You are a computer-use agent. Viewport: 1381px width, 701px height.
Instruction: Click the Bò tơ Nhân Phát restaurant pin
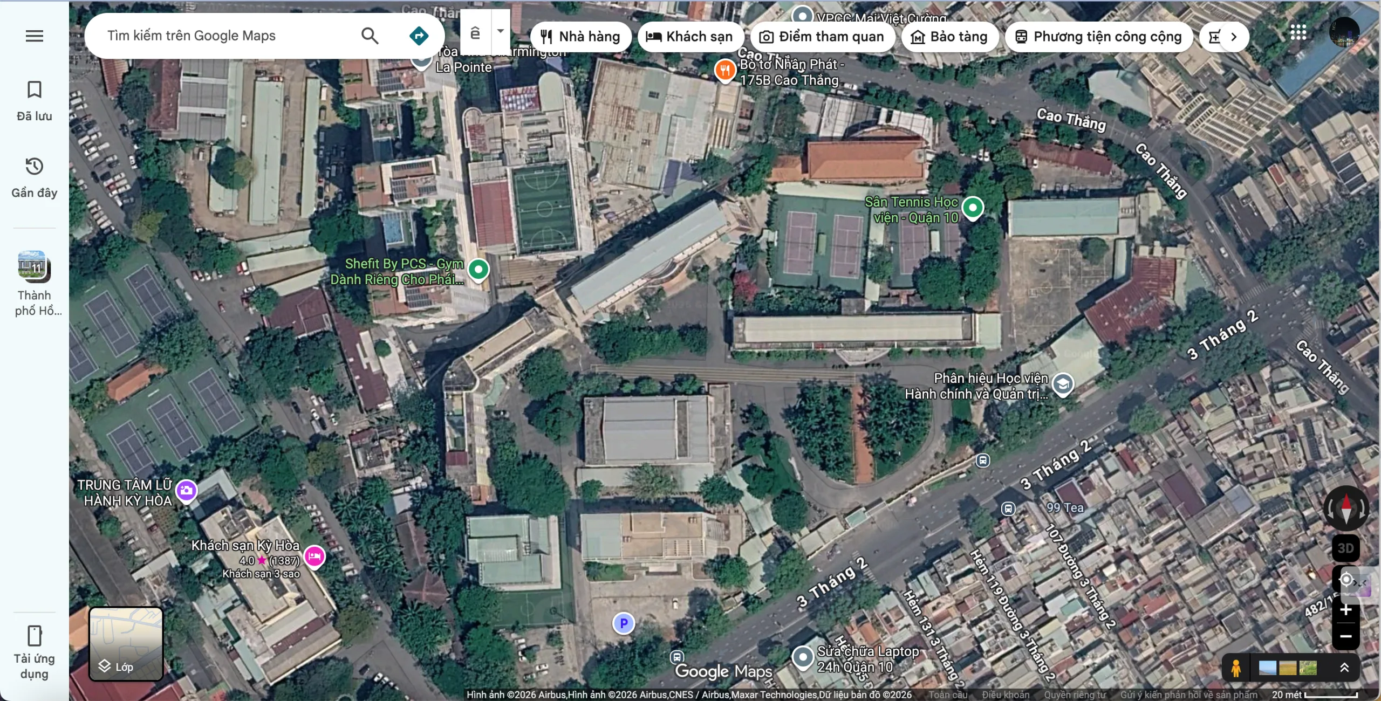tap(725, 71)
